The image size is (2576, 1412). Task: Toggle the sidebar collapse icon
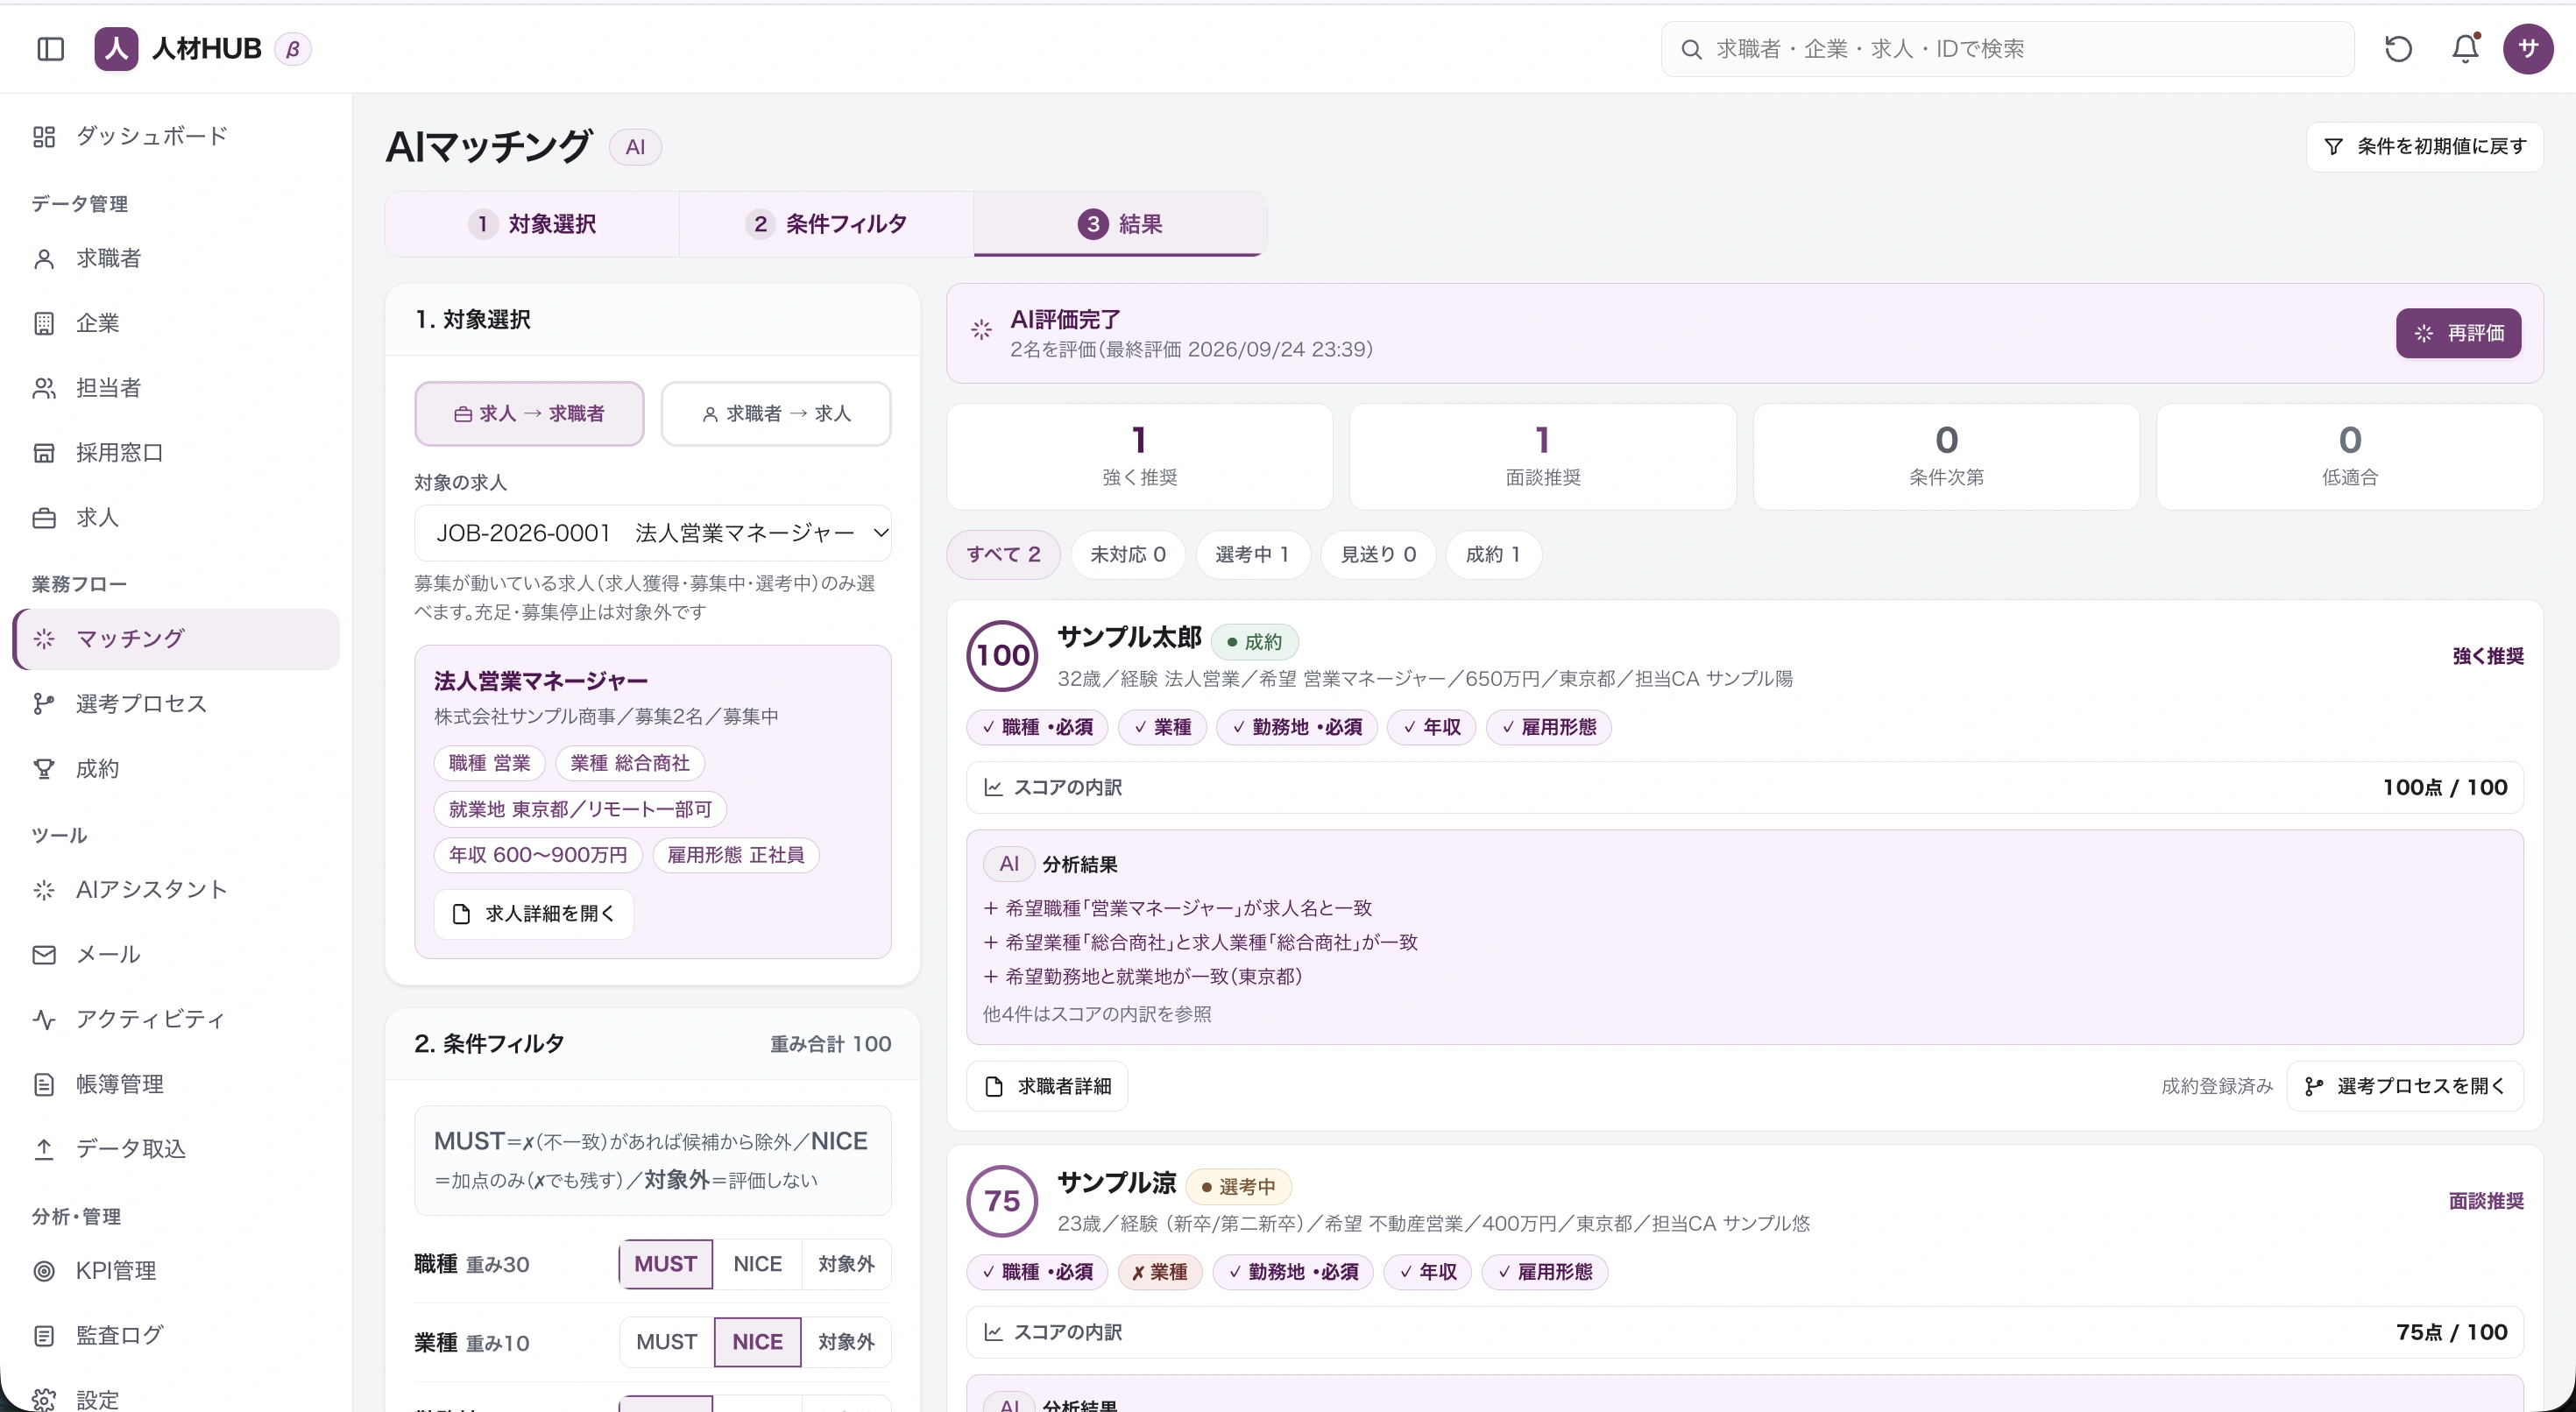click(50, 49)
